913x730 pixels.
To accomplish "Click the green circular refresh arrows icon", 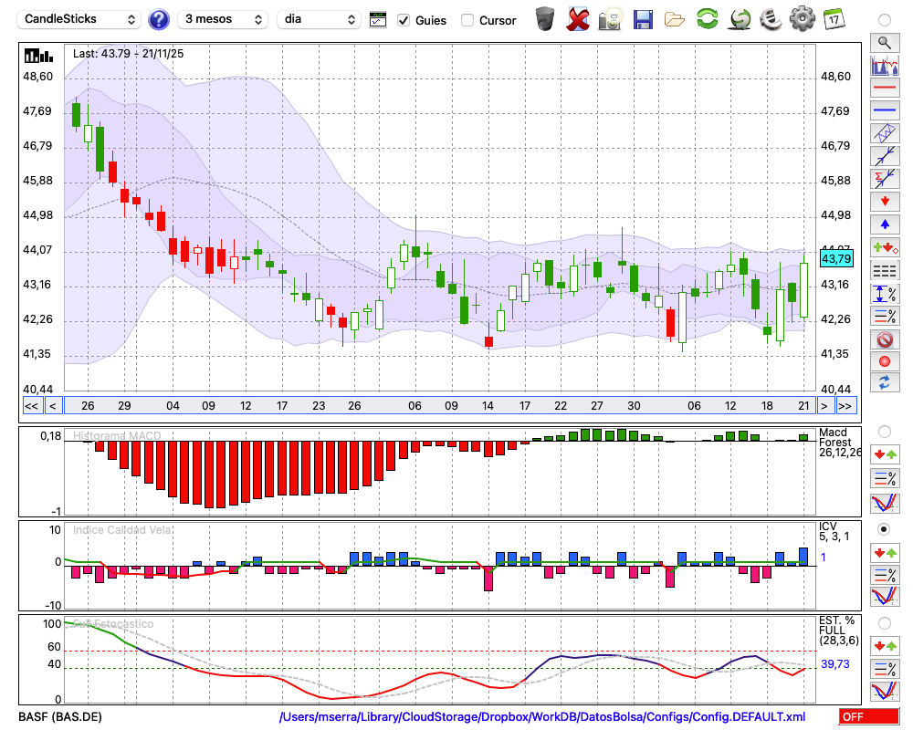I will click(707, 19).
